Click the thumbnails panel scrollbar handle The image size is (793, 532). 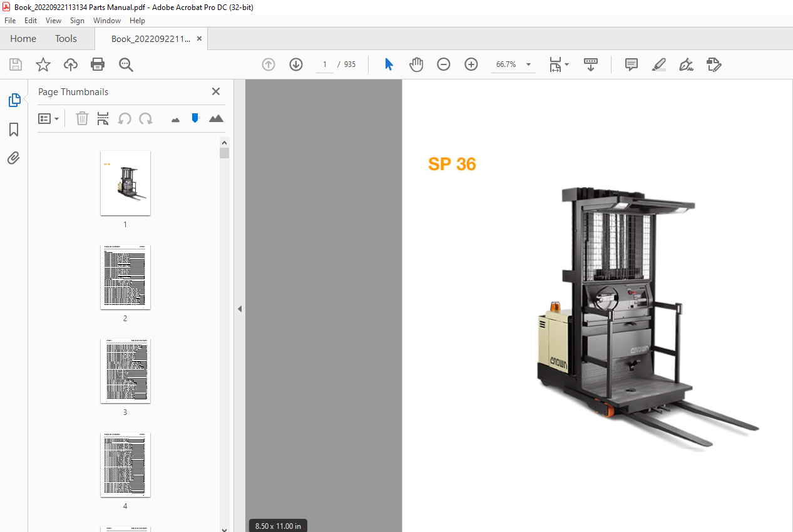click(x=224, y=153)
